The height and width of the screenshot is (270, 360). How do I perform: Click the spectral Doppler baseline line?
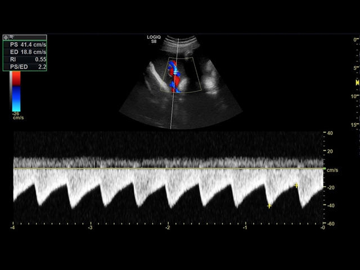(169, 168)
